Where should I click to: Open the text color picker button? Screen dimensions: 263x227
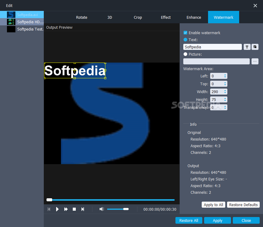[255, 47]
